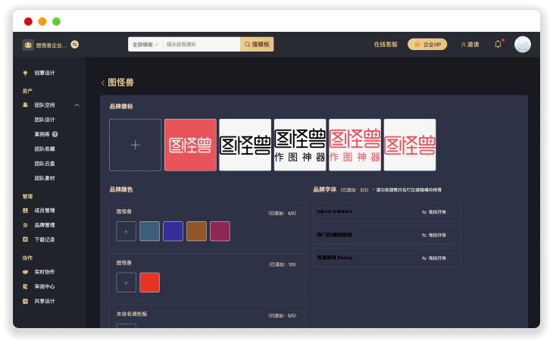Select the black 图怪兽 logo thumbnail
Image resolution: width=553 pixels, height=344 pixels.
click(x=245, y=145)
